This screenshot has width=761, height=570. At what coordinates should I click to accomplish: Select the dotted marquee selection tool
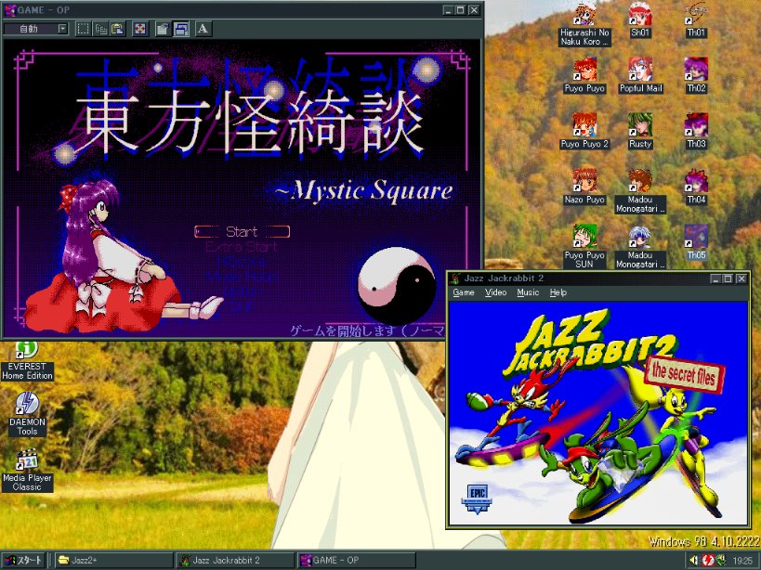(83, 29)
